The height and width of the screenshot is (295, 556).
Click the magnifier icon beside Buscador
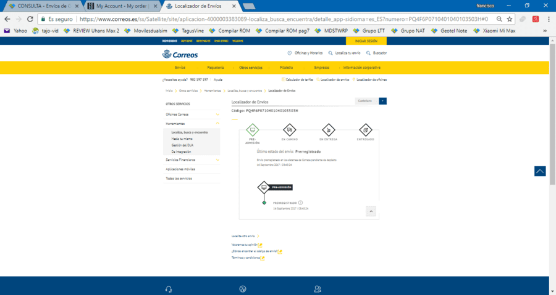[x=368, y=53]
